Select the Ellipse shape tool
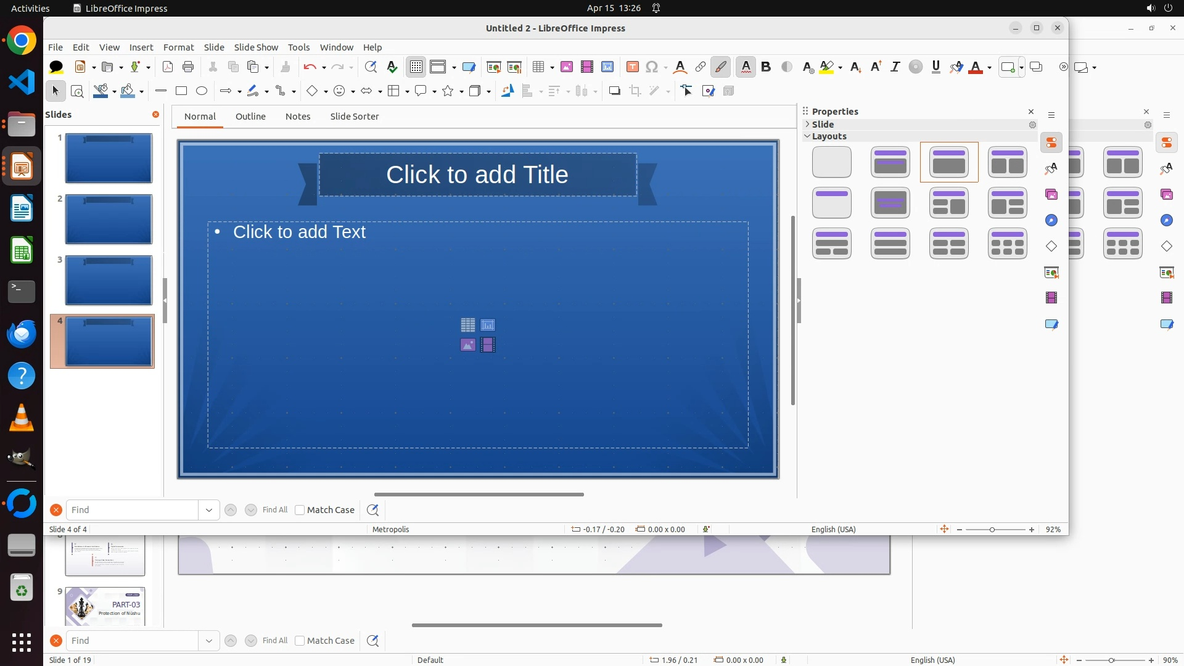The image size is (1184, 666). (202, 91)
